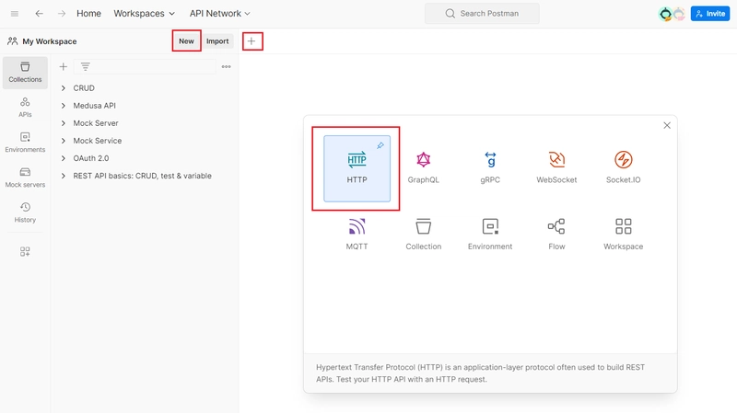The height and width of the screenshot is (413, 737).
Task: Click the collections filter input field
Action: (x=145, y=66)
